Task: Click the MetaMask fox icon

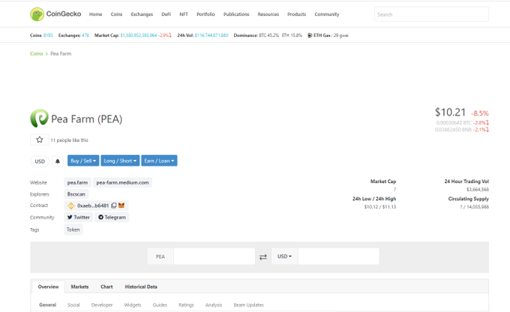Action: click(x=121, y=205)
